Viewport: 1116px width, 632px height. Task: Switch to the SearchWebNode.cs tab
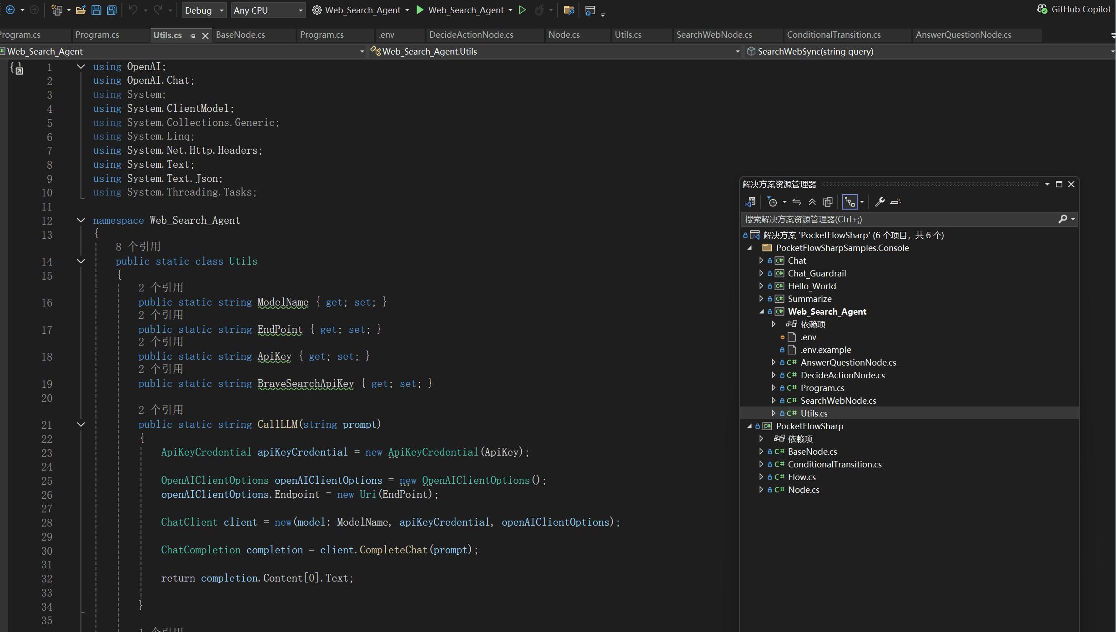(x=714, y=35)
